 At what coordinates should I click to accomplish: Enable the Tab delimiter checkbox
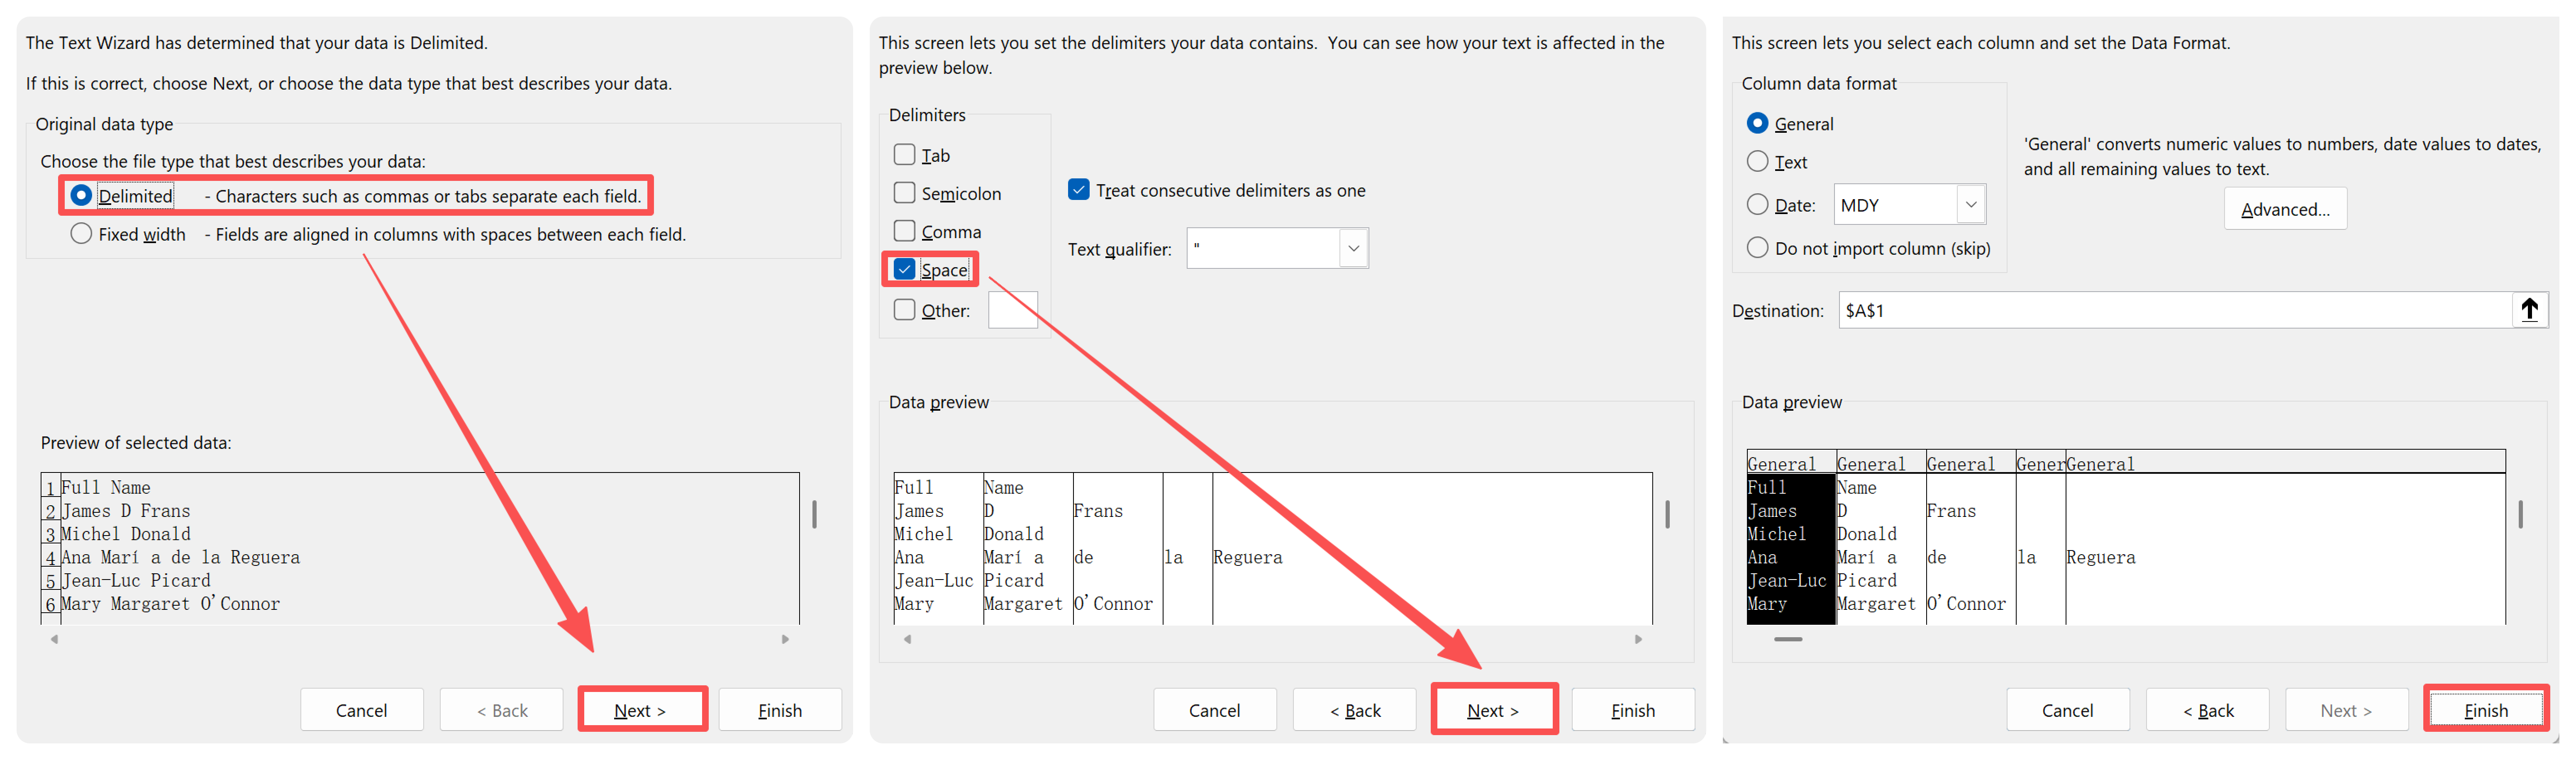(x=904, y=155)
